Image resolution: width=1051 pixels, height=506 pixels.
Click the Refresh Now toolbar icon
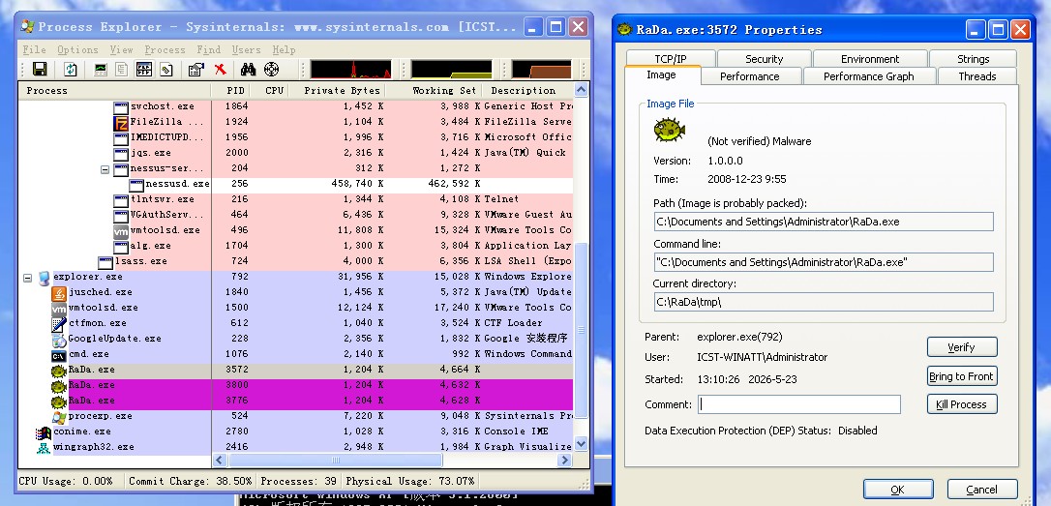pyautogui.click(x=71, y=69)
